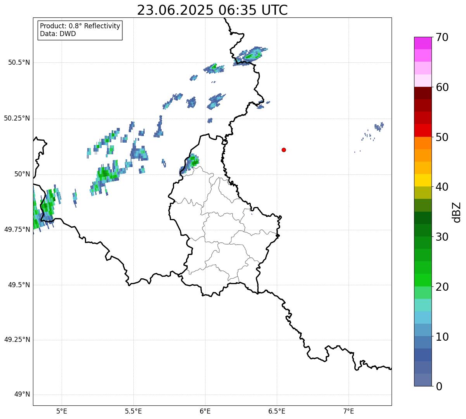This screenshot has height=419, width=466.
Task: Click the colorbar tick label 60
Action: 442,87
